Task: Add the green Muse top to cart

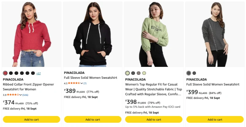Action: [x=154, y=119]
